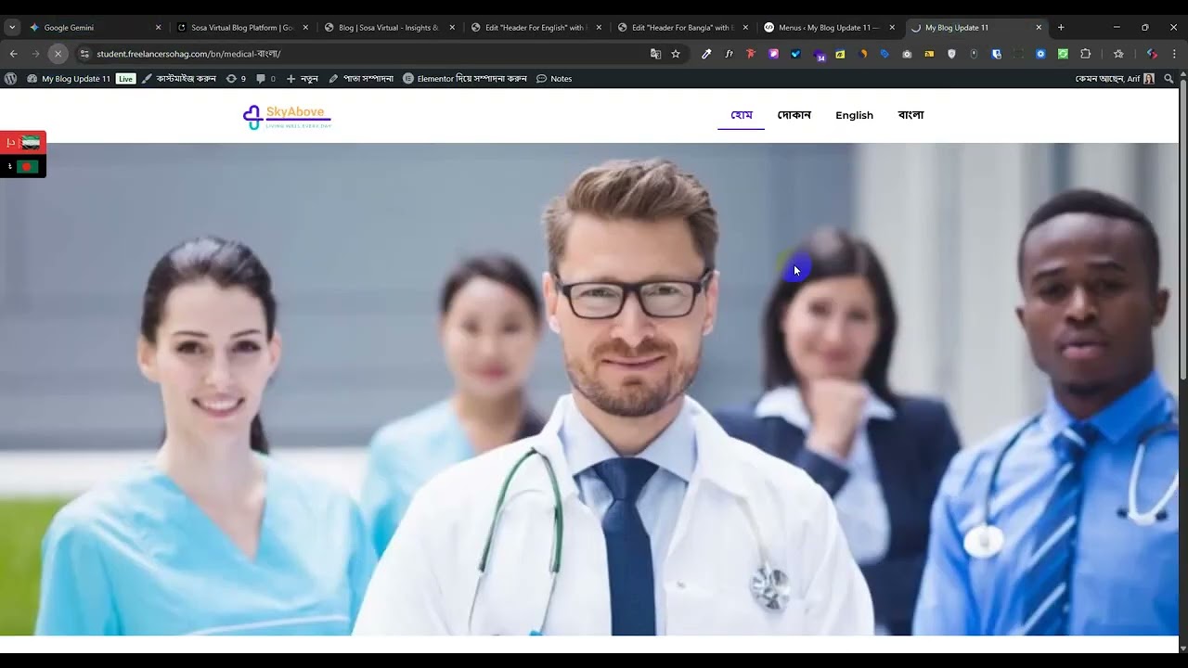The height and width of the screenshot is (668, 1188).
Task: Click the WordPress logo in admin bar
Action: click(x=10, y=79)
